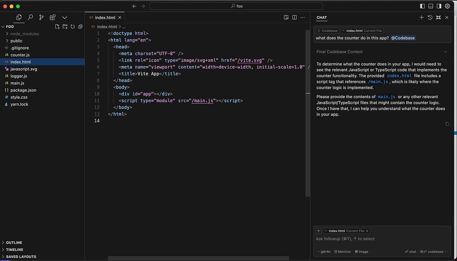Image resolution: width=457 pixels, height=261 pixels.
Task: Toggle the primary sidebar visibility
Action: (422, 6)
